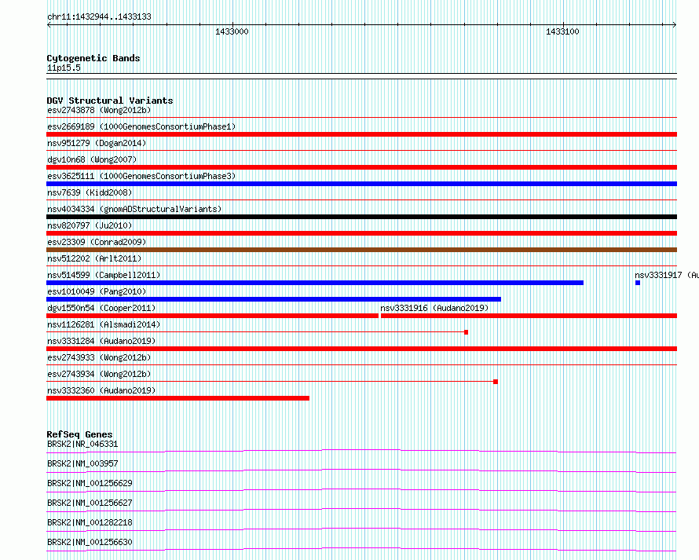Click transcript label BRSK2|NM_001256627
The width and height of the screenshot is (699, 560).
(90, 503)
